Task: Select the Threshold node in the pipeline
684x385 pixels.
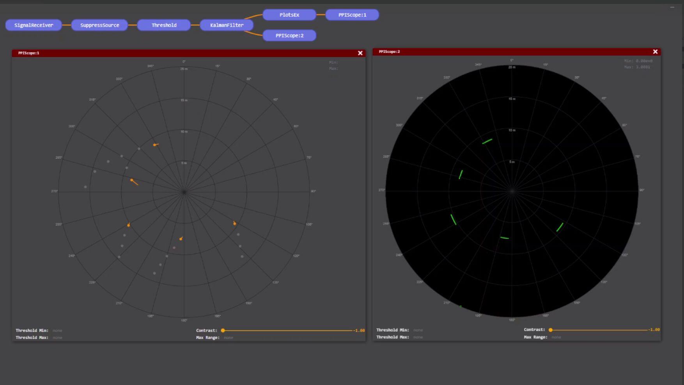Action: 164,25
